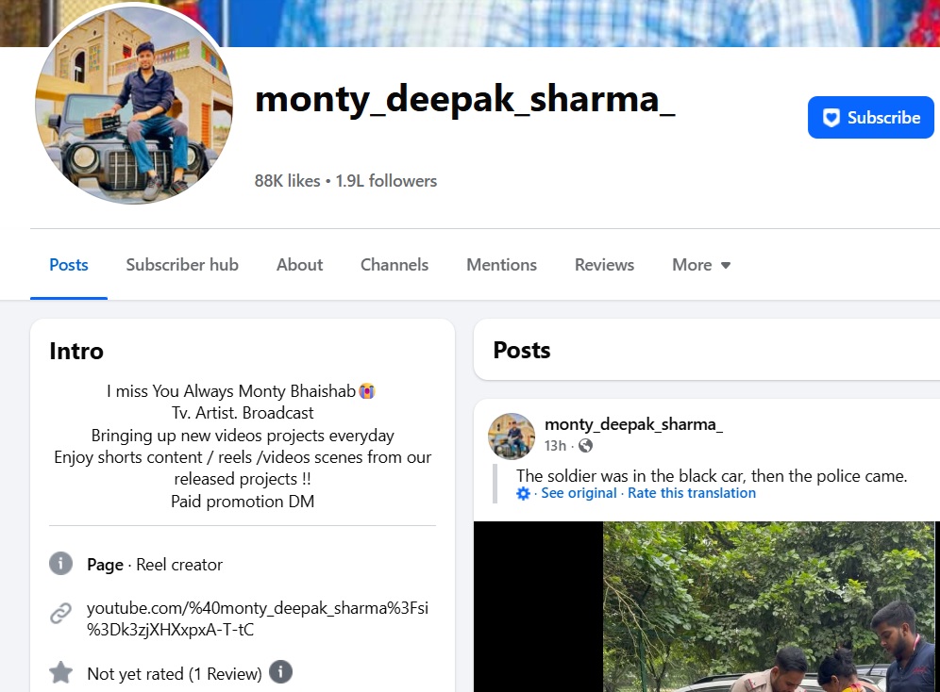This screenshot has height=692, width=940.
Task: Select the Mentions tab
Action: [x=502, y=265]
